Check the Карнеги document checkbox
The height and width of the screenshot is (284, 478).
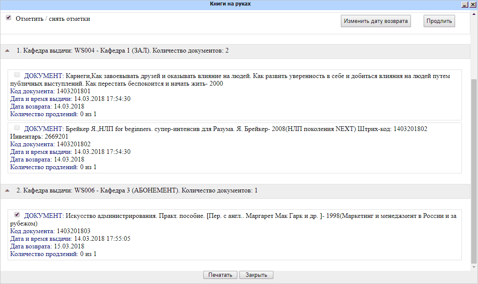pyautogui.click(x=17, y=75)
